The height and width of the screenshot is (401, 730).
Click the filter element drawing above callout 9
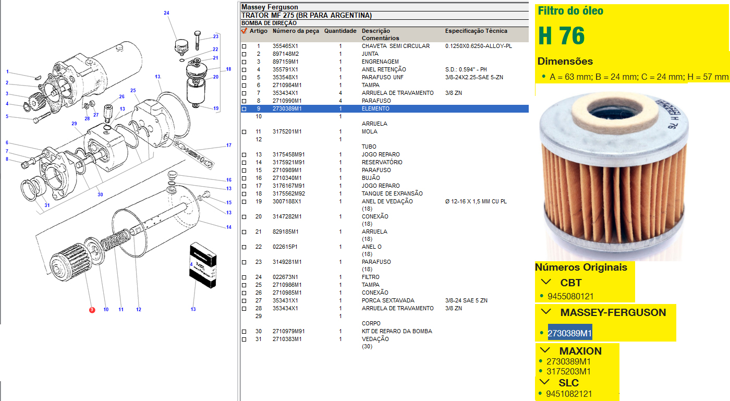(66, 265)
